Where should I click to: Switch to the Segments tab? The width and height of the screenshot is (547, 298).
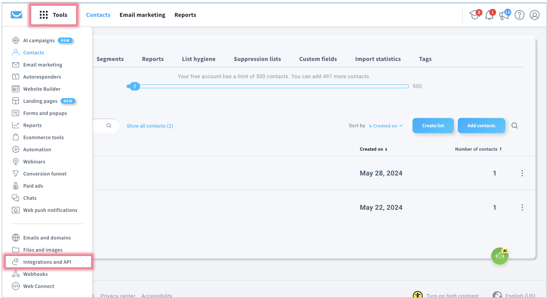click(110, 59)
